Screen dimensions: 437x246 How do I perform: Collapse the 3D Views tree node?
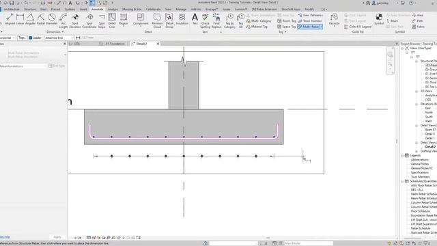[x=417, y=91]
